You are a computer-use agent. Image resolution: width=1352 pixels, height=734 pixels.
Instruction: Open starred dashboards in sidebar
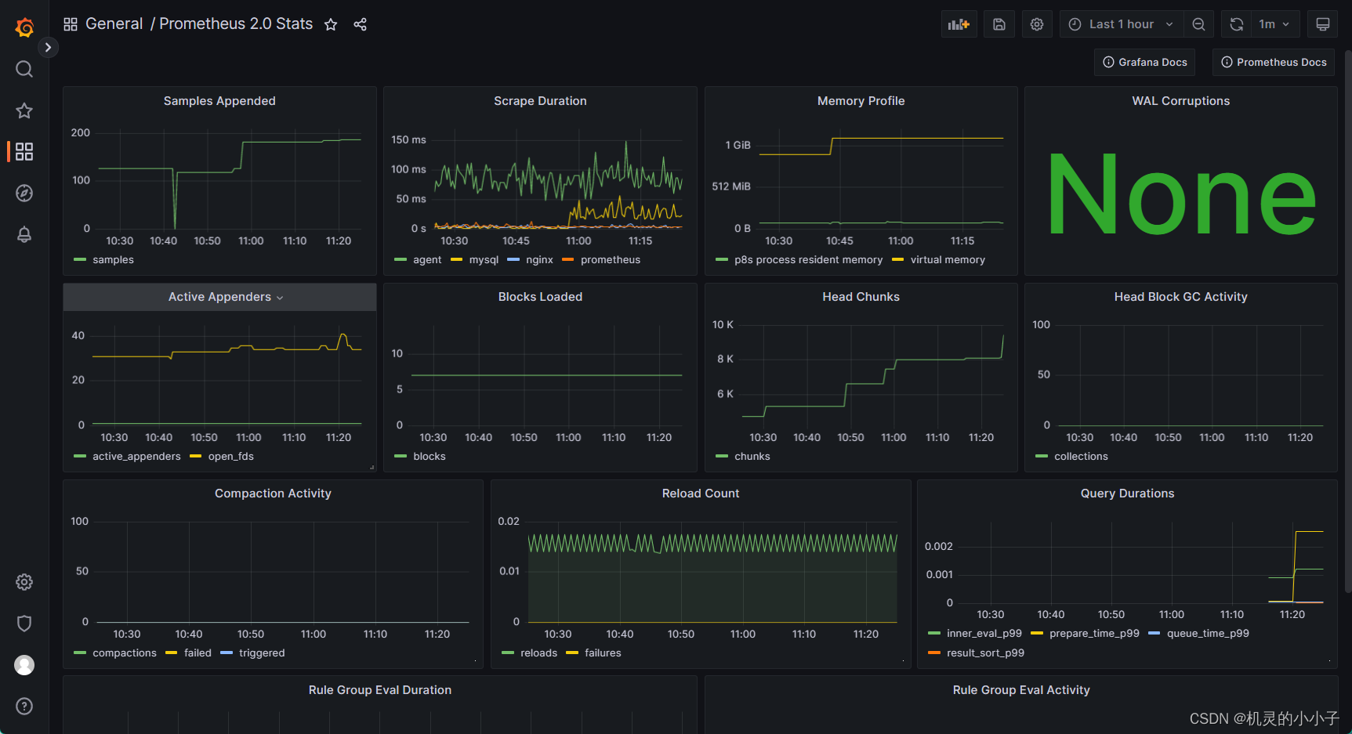coord(24,110)
